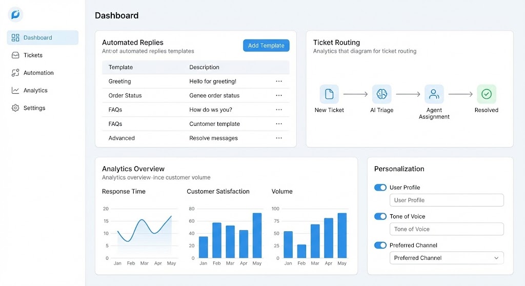This screenshot has height=286, width=525.
Task: Click the AI Triage brain icon
Action: tap(381, 94)
